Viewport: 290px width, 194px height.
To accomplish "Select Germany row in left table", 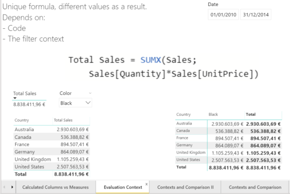I will (x=25, y=152).
